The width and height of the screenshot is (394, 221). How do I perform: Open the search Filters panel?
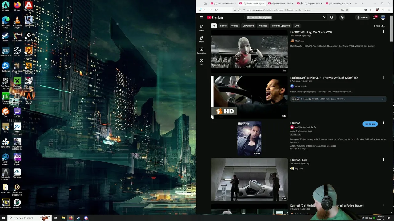(x=379, y=26)
